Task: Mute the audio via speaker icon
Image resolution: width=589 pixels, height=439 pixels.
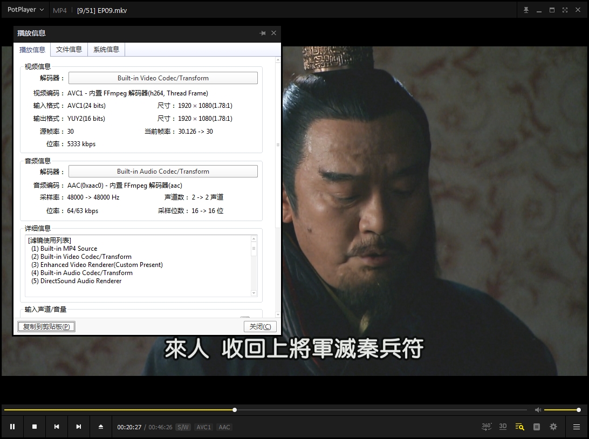Action: coord(538,410)
